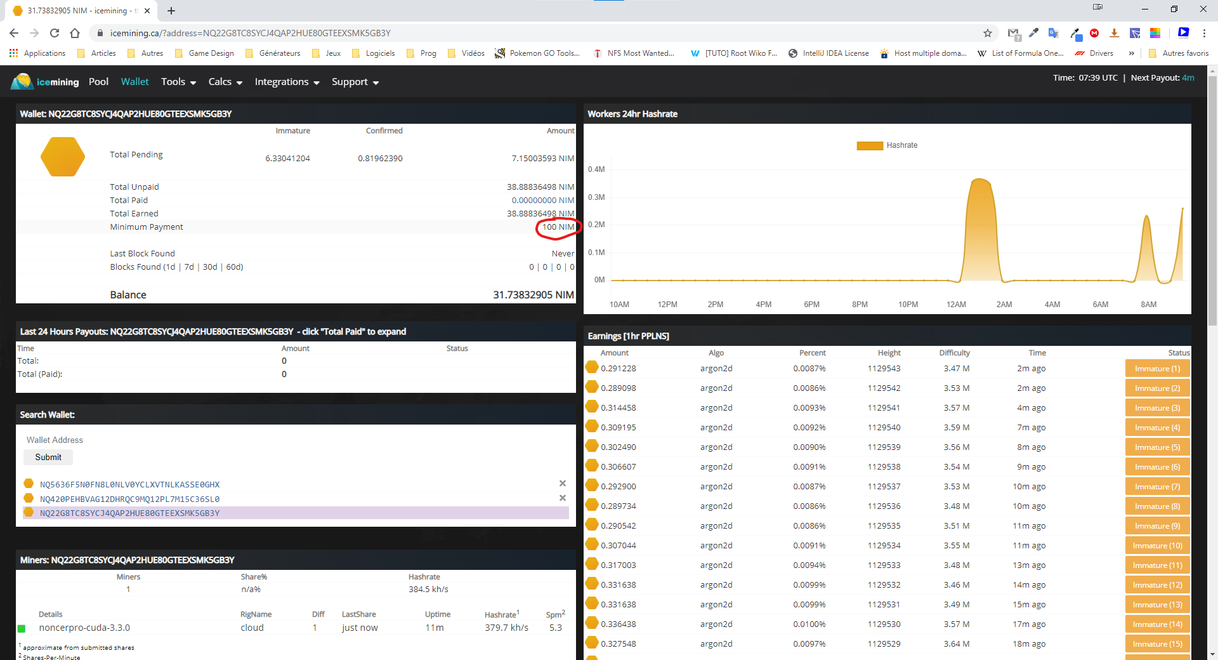Go to the browser home page icon
Image resolution: width=1218 pixels, height=660 pixels.
pos(75,33)
